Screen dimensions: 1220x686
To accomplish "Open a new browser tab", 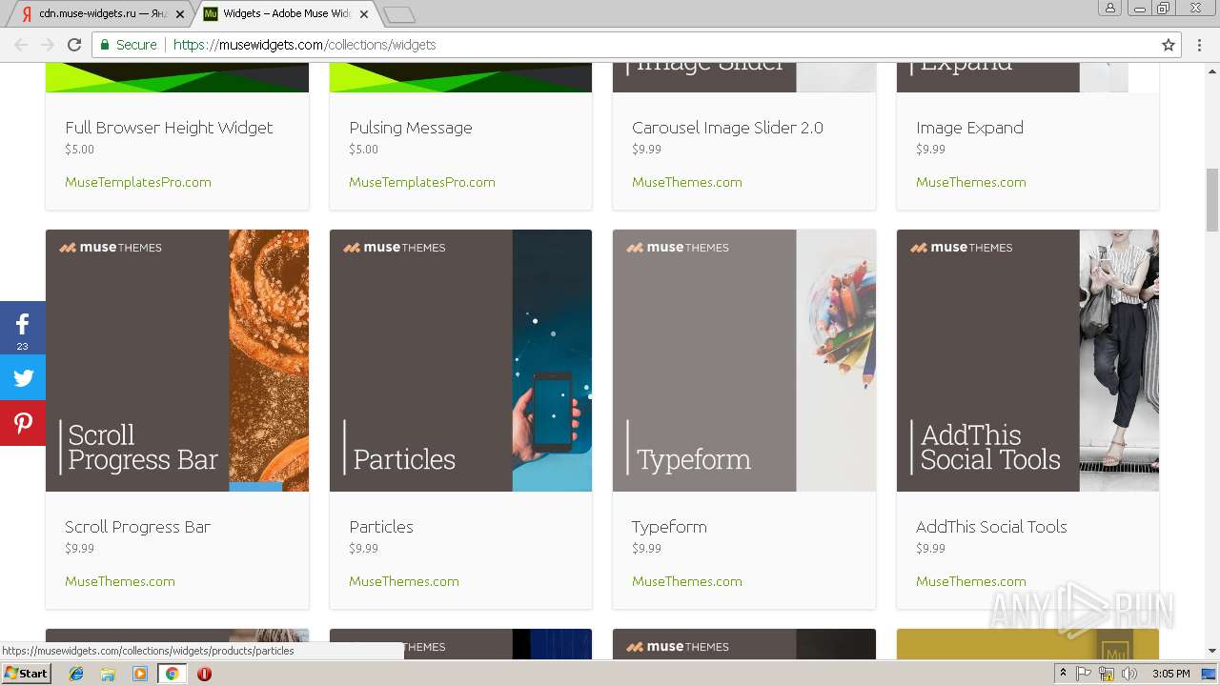I will pyautogui.click(x=398, y=14).
